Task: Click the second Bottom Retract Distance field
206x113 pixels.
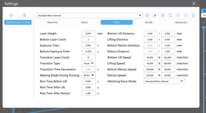Action: pos(168,46)
